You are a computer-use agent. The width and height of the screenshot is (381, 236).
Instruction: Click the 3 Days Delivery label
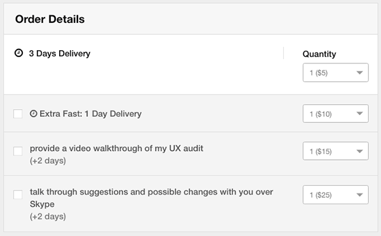click(60, 53)
